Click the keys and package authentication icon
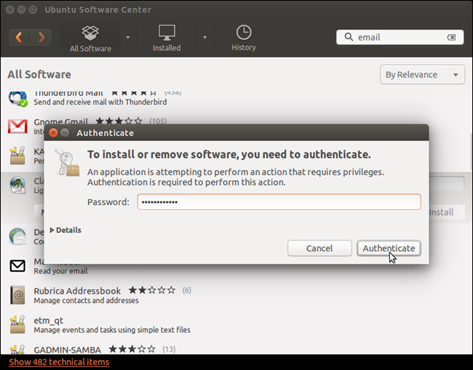This screenshot has height=370, width=473. coord(67,162)
